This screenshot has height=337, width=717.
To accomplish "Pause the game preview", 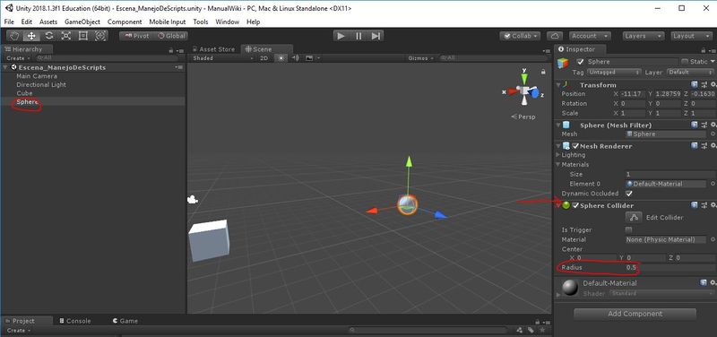I will (x=358, y=36).
